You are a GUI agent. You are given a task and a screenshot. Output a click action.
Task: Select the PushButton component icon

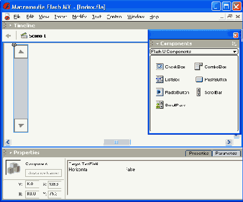[x=199, y=80]
